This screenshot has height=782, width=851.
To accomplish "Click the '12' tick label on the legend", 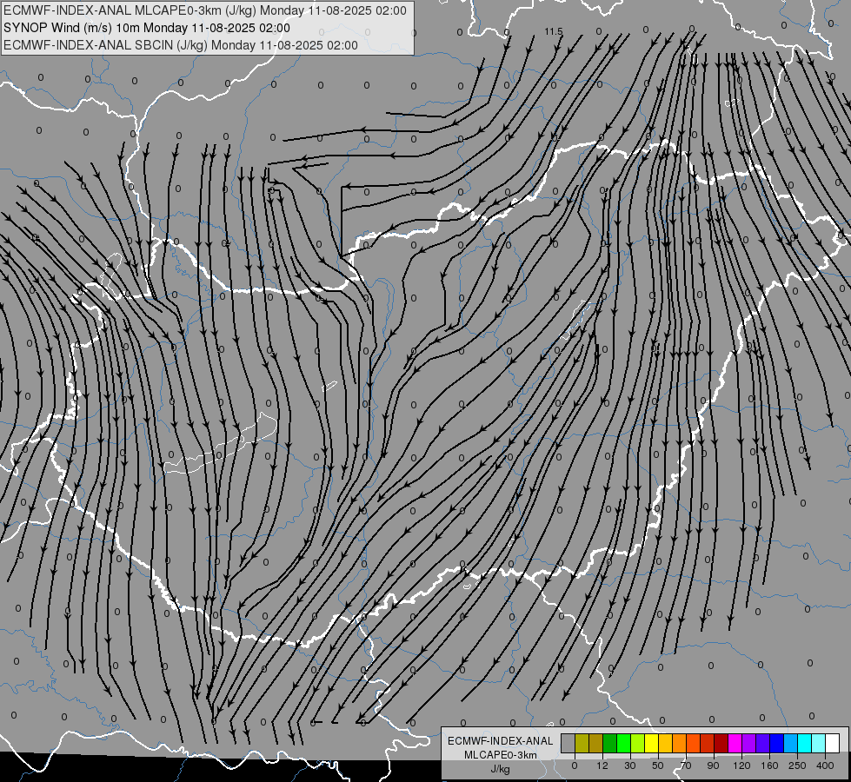I will point(602,765).
